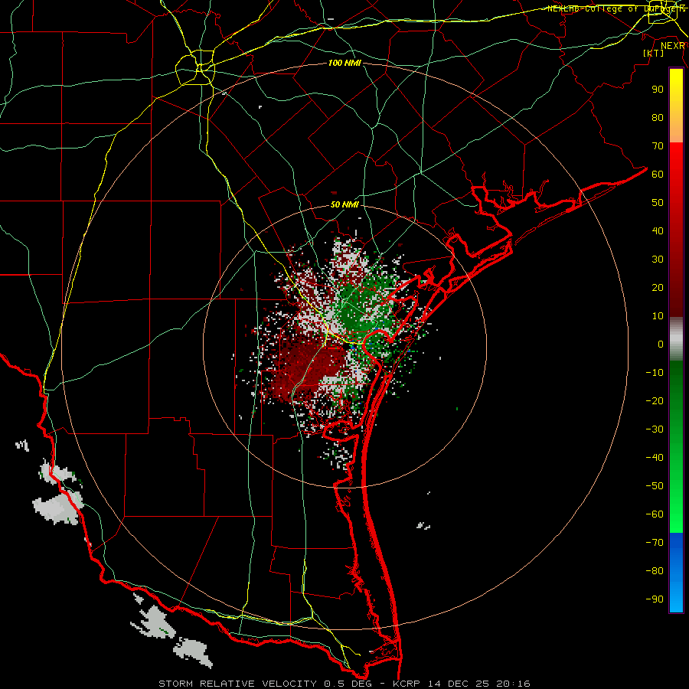Viewport: 689px width, 689px height.
Task: Pick the gray zero-velocity segment of color bar
Action: 676,339
